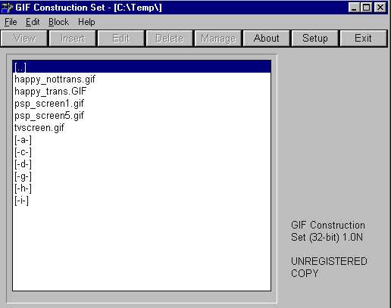The width and height of the screenshot is (391, 308).
Task: Open the Edit menu
Action: [x=33, y=22]
